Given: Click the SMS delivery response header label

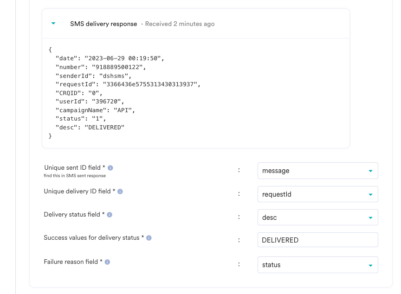Looking at the screenshot, I should click(x=104, y=23).
